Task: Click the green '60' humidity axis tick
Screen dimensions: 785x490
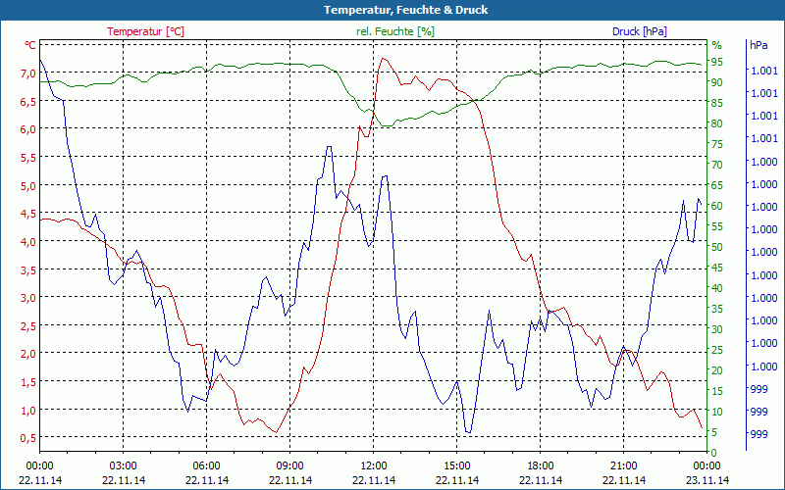Action: (x=717, y=206)
